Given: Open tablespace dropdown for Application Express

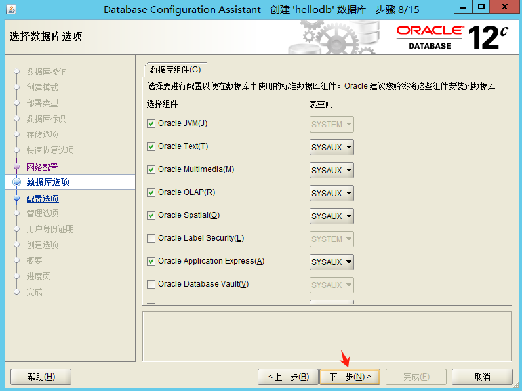Looking at the screenshot, I should pyautogui.click(x=332, y=262).
